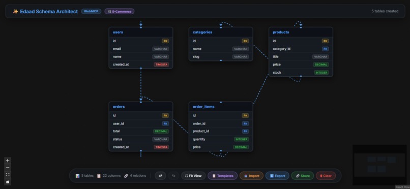Select the quantity column in order_items
410x189 pixels.
click(221, 139)
